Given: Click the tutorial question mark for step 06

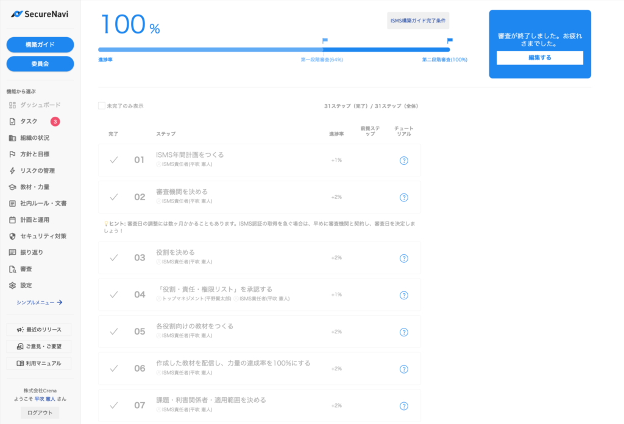Looking at the screenshot, I should point(403,369).
